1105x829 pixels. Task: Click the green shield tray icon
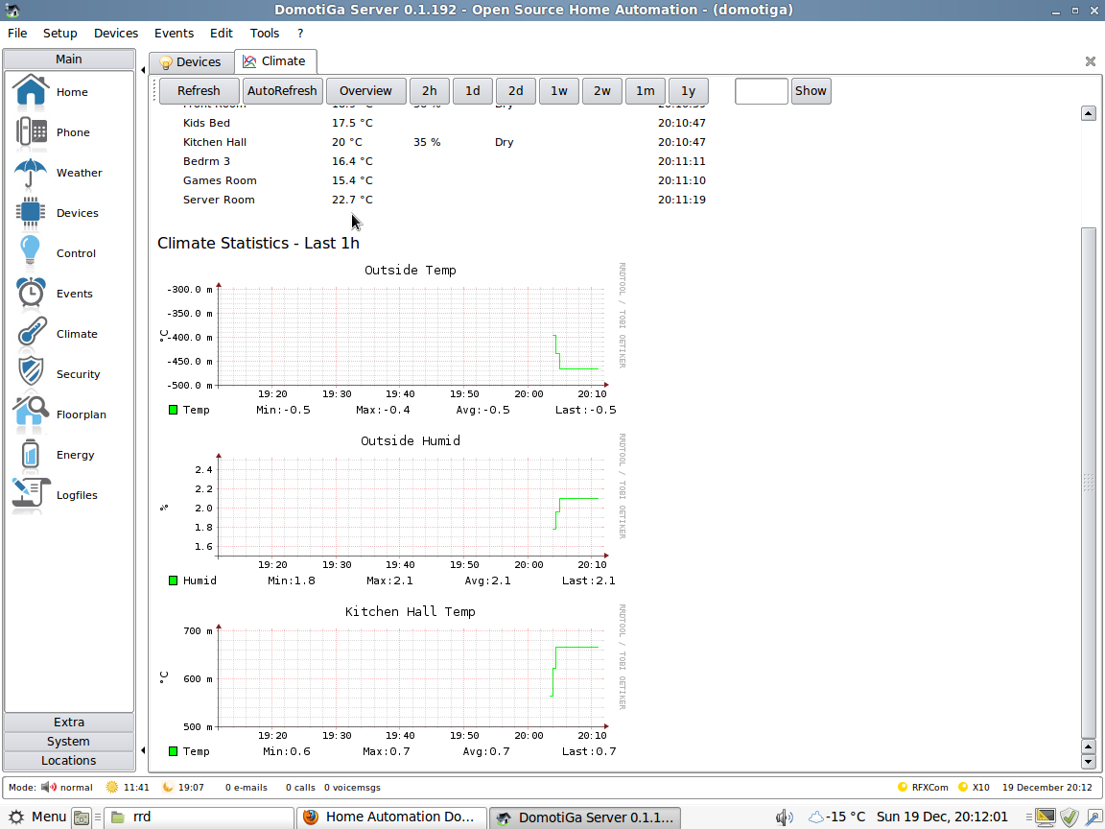[1070, 817]
